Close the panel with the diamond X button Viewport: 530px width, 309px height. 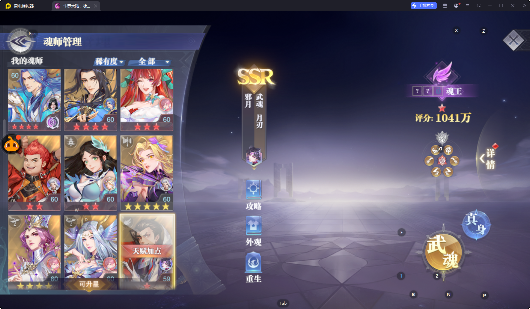[x=513, y=40]
